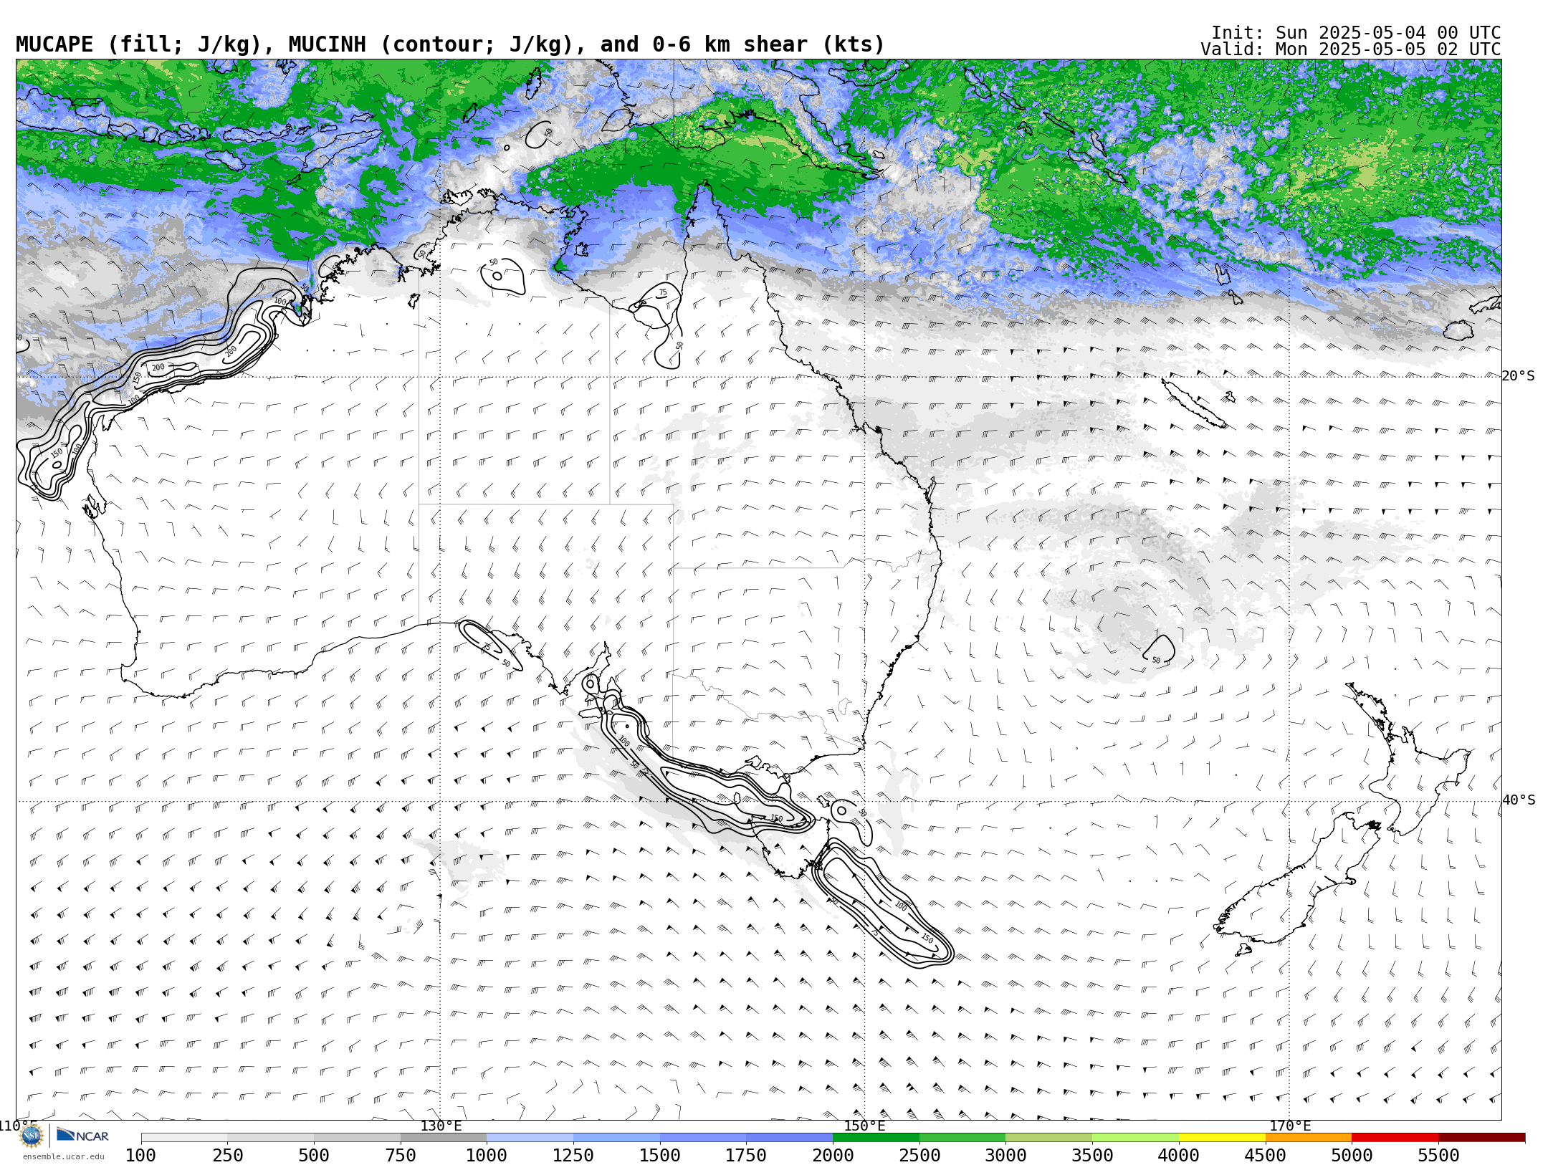Open the ensemble.ucar.edu link text
Viewport: 1548px width, 1165px height.
(63, 1156)
